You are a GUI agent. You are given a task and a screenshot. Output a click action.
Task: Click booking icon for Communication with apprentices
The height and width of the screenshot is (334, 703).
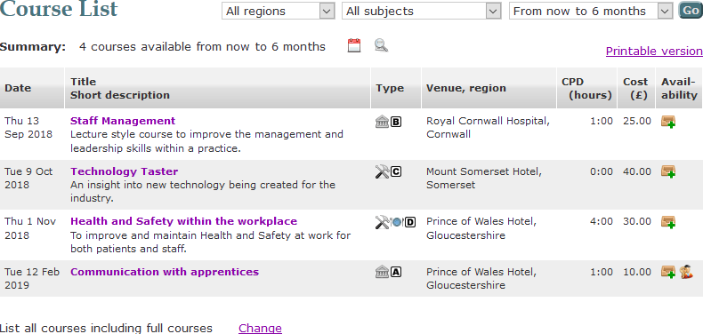click(668, 272)
